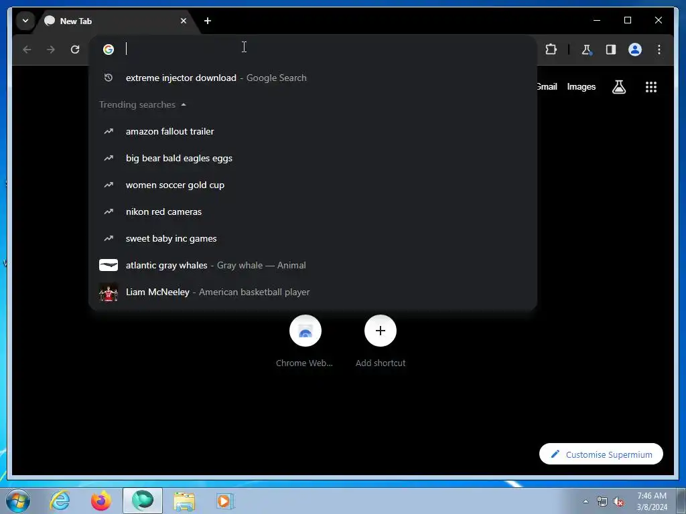Click the history clock icon beside extreme injector

[x=109, y=78]
